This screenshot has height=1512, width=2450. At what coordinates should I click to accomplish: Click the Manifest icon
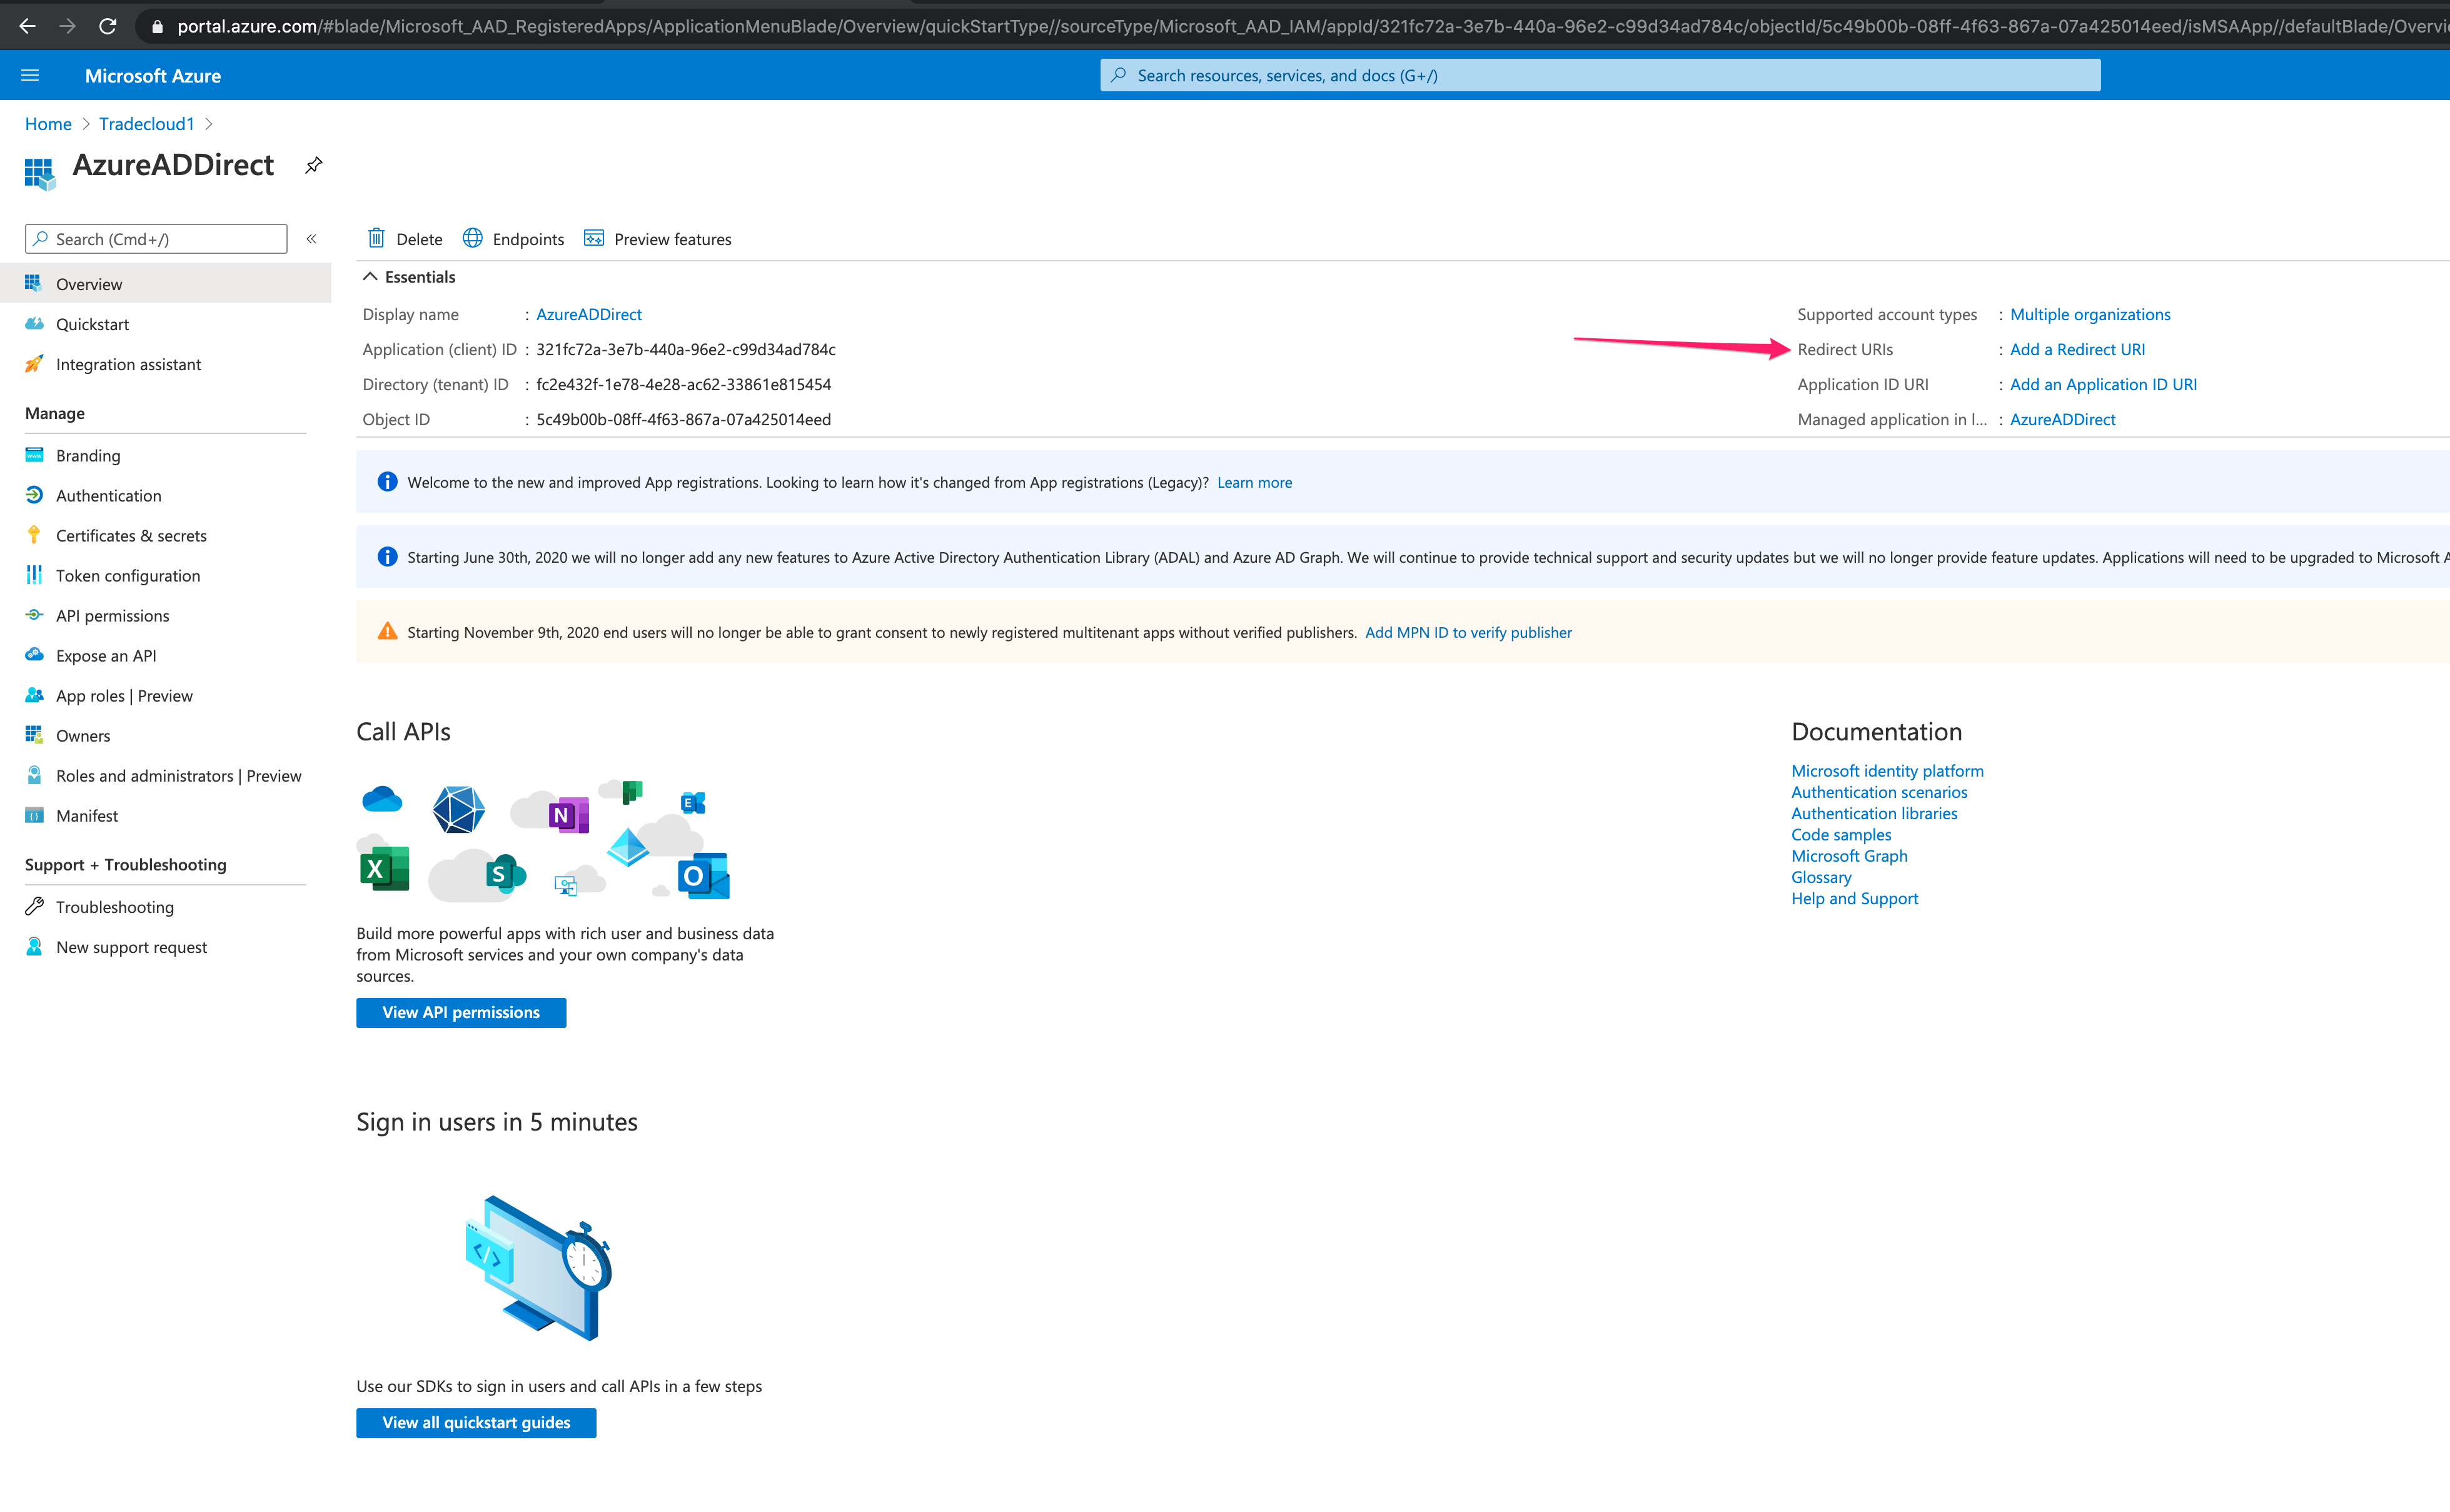coord(34,815)
